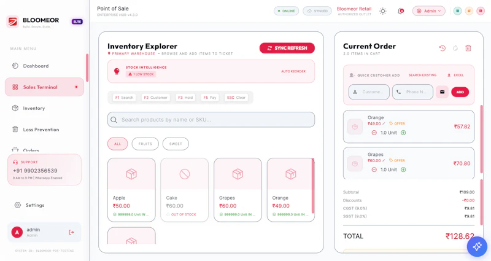491x261 pixels.
Task: Toggle the light theme sun icon
Action: click(382, 11)
